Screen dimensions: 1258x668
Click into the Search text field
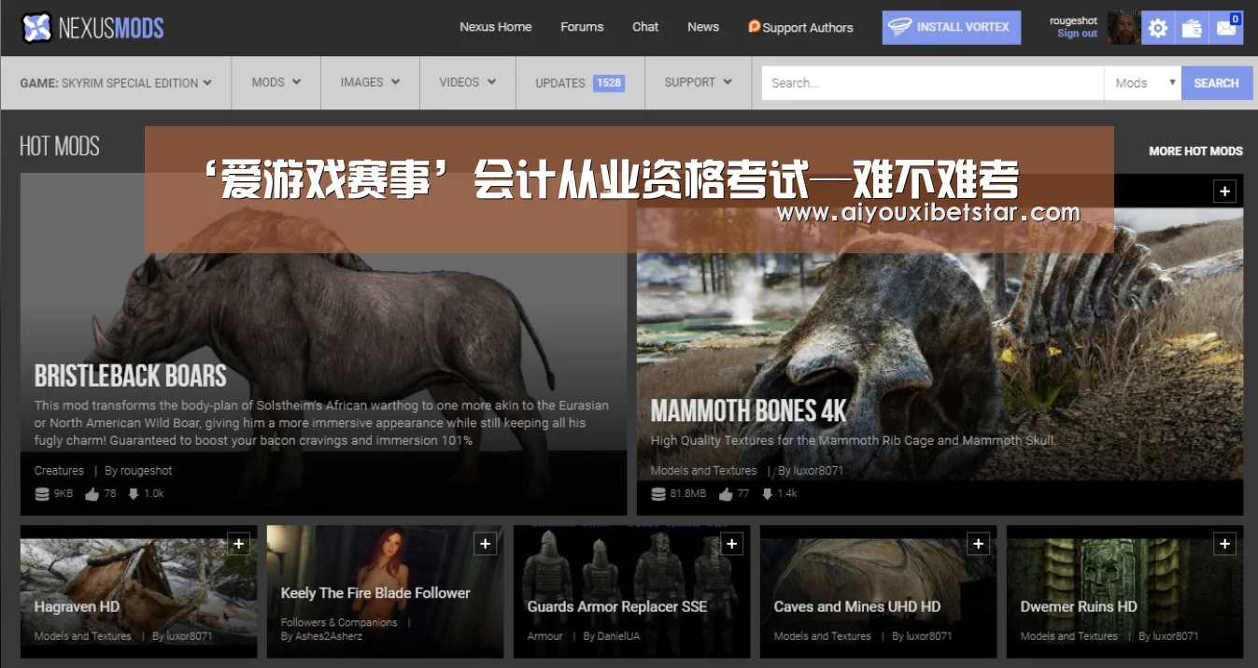pyautogui.click(x=932, y=82)
